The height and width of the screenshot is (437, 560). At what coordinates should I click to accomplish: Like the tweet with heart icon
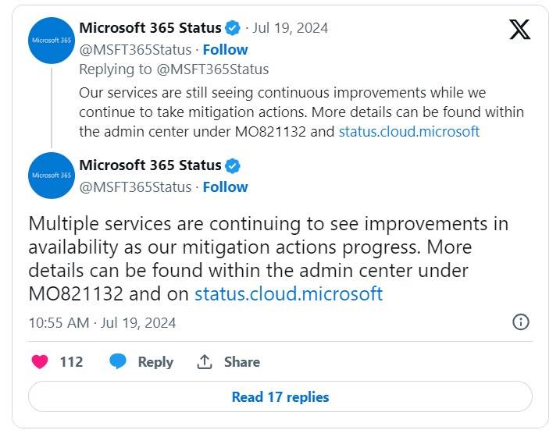[40, 362]
